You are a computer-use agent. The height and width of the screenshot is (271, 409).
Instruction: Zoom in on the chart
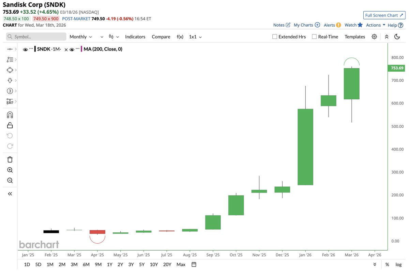click(10, 170)
